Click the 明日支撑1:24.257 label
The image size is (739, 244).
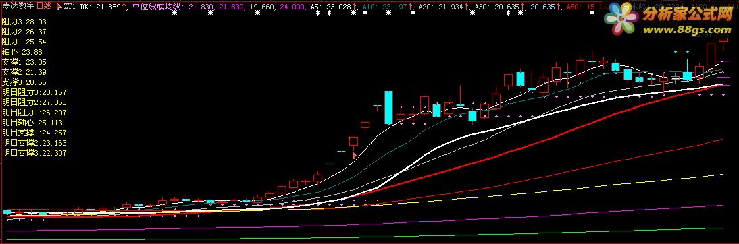click(34, 133)
